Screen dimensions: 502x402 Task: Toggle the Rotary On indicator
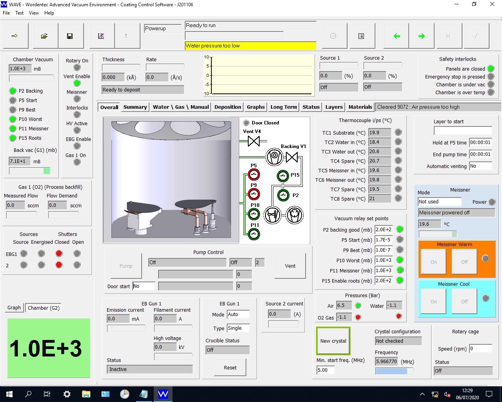tap(77, 68)
